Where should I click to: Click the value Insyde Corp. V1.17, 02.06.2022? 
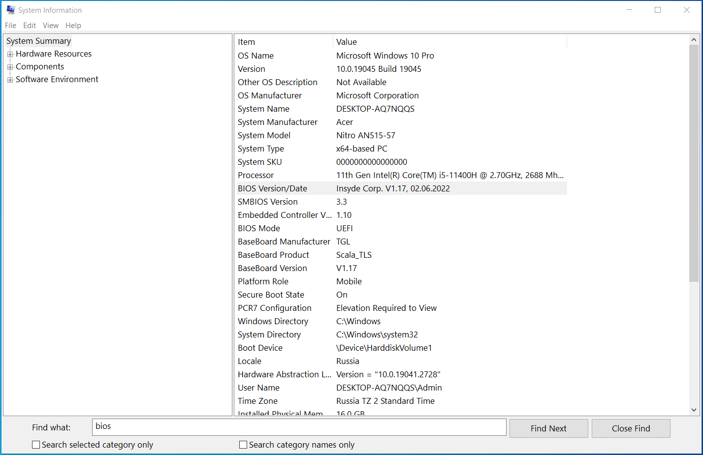(393, 188)
